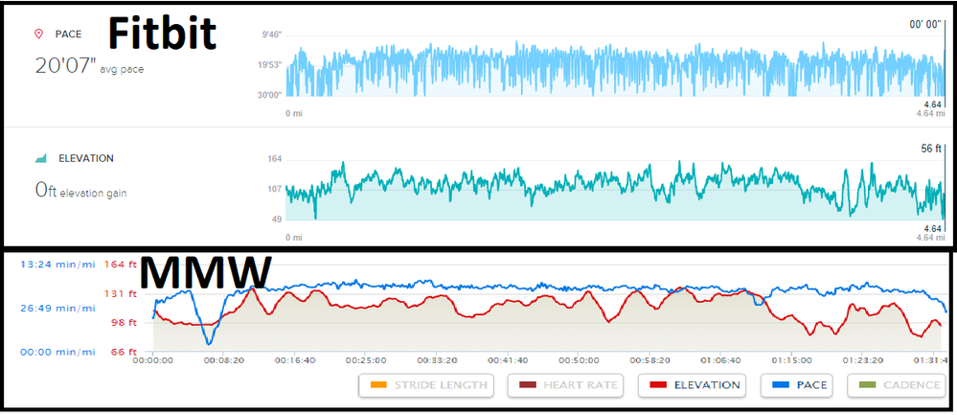
Task: Click the 164 ft red axis label
Action: [x=121, y=265]
